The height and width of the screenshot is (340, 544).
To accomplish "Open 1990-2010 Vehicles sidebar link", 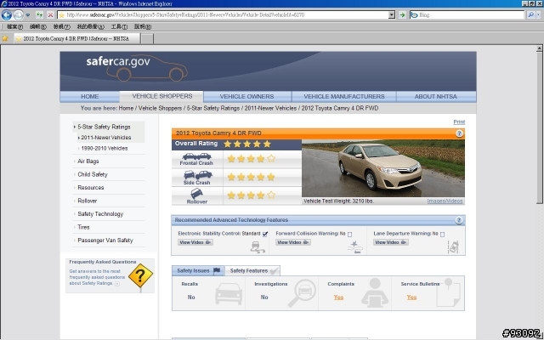I will point(105,148).
